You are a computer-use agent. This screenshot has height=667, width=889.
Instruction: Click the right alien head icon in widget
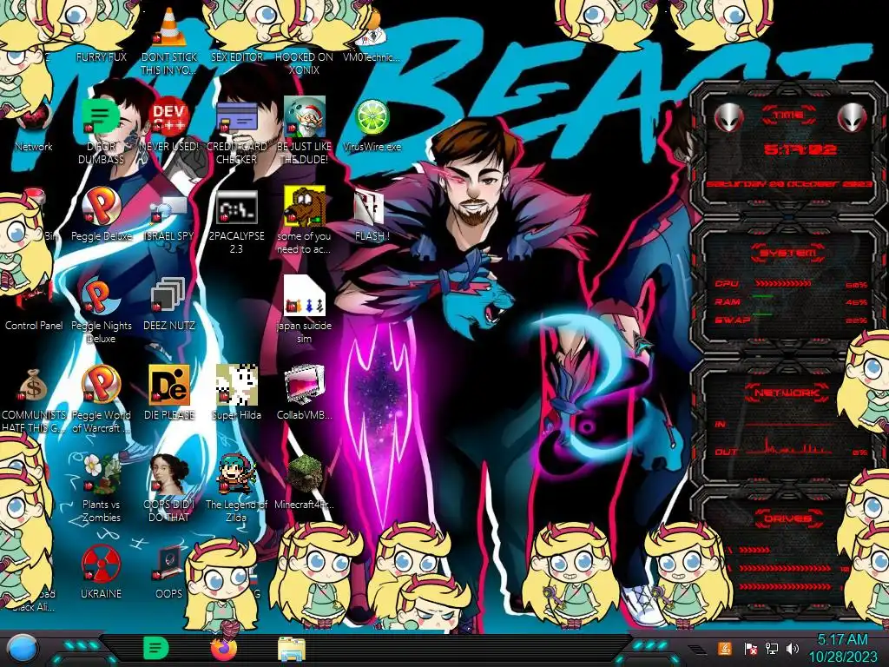click(x=852, y=118)
